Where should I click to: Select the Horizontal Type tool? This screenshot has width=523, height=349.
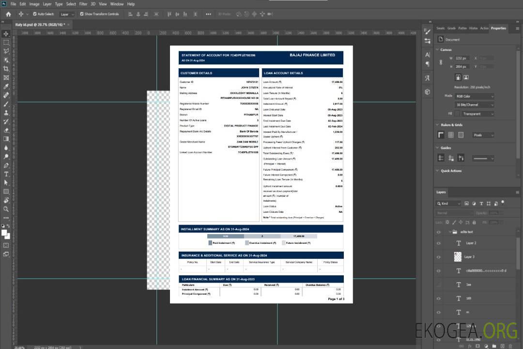6,174
